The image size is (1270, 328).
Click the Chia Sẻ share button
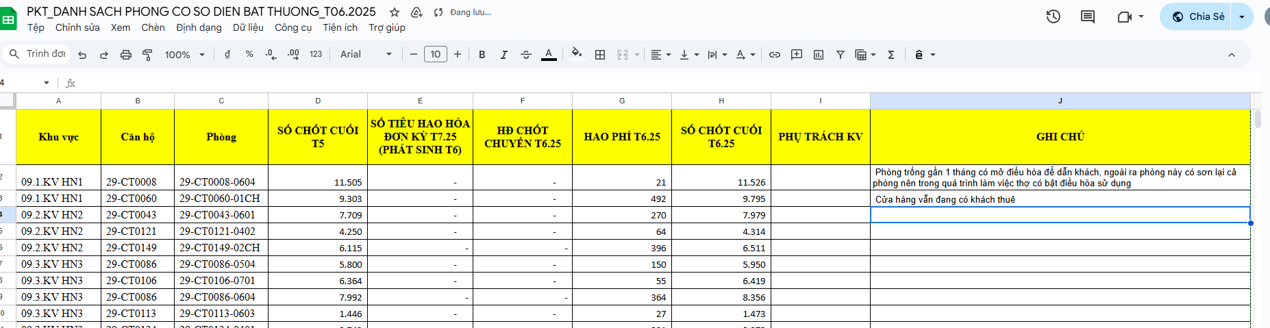click(1197, 16)
